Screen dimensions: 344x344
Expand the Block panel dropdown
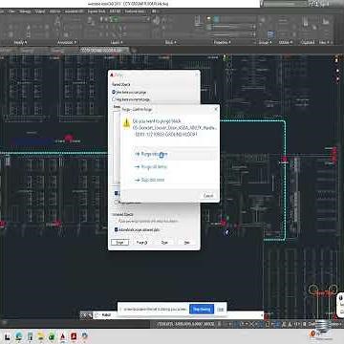click(170, 42)
